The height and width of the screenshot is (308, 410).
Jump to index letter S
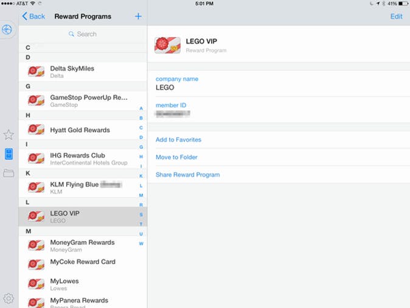(x=141, y=215)
